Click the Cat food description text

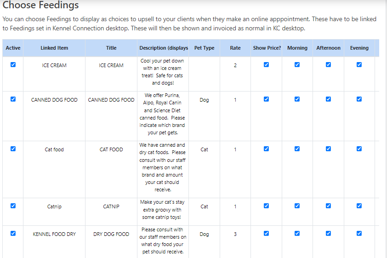click(162, 167)
